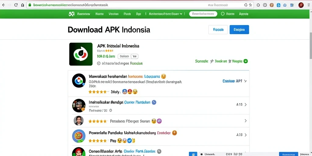
Task: Open the Pacia nav item
Action: click(127, 14)
